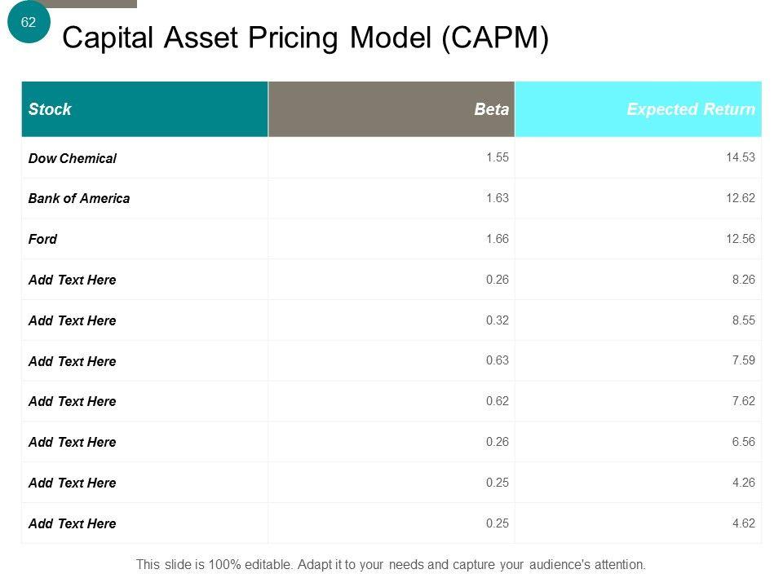Viewport: 783px width, 587px height.
Task: Select the expected return value 7.62
Action: pyautogui.click(x=743, y=401)
